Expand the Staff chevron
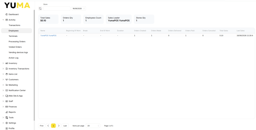256x130 pixels. 3,101
